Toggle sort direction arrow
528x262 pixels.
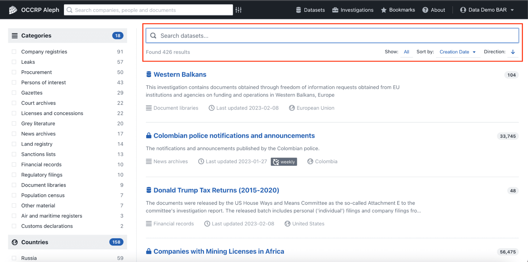[513, 52]
